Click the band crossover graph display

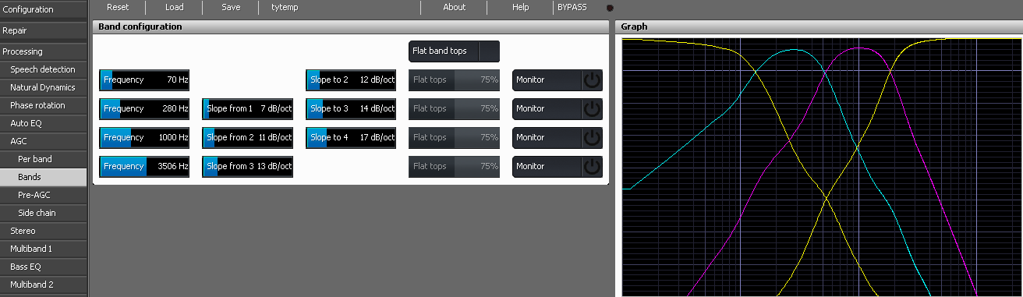pyautogui.click(x=822, y=168)
